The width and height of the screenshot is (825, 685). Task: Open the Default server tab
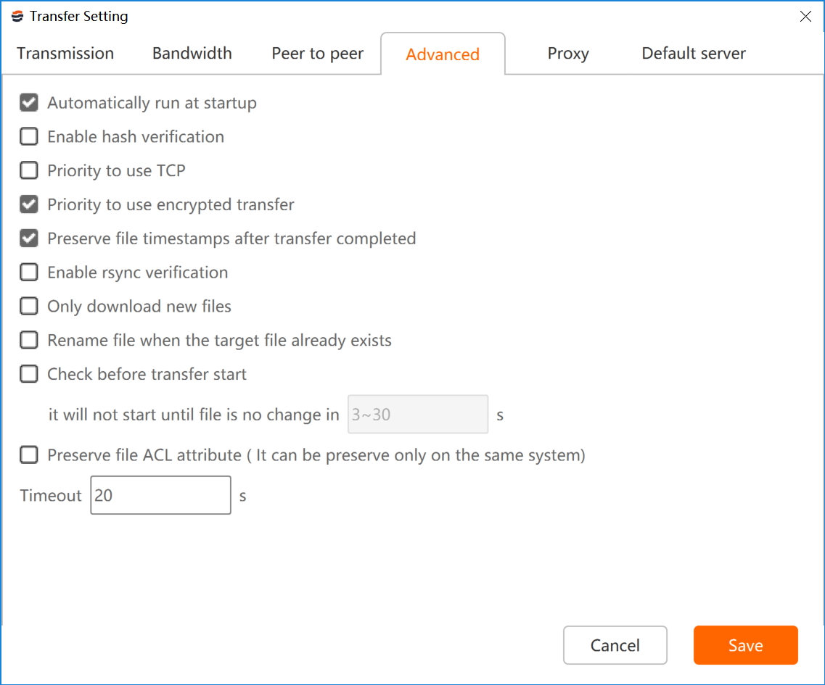click(x=694, y=53)
